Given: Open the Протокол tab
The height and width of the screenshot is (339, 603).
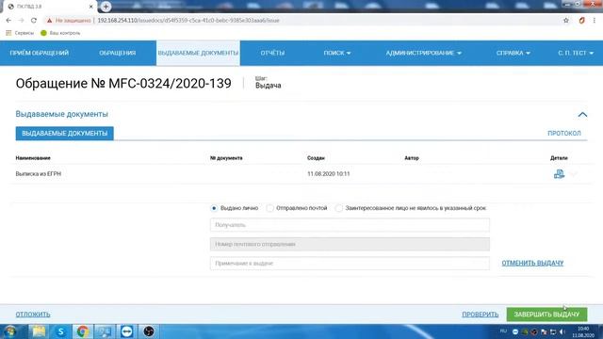Looking at the screenshot, I should (564, 134).
